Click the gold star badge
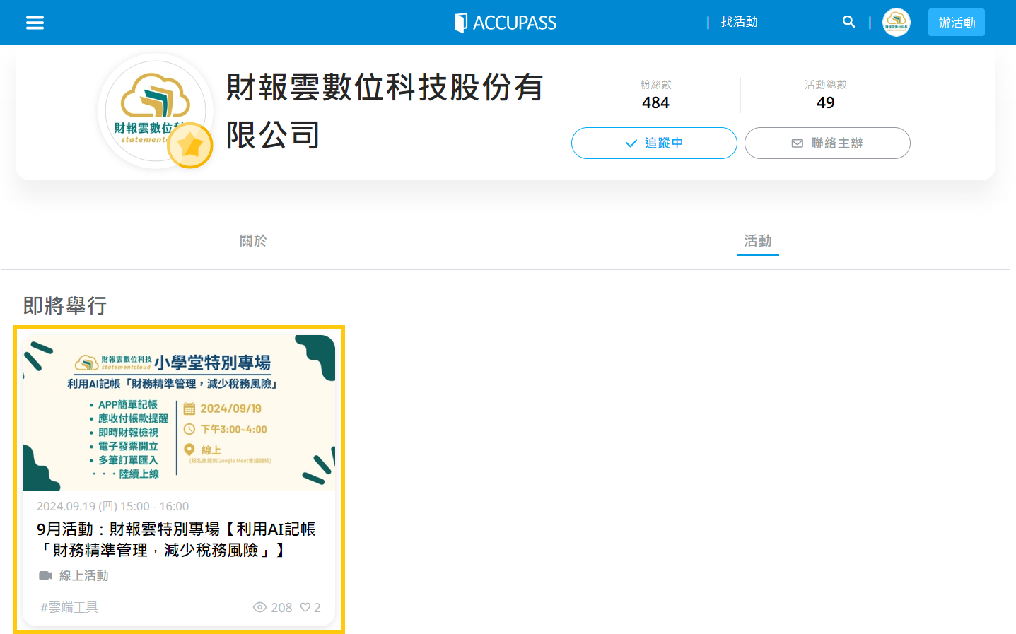1016x634 pixels. click(x=190, y=146)
